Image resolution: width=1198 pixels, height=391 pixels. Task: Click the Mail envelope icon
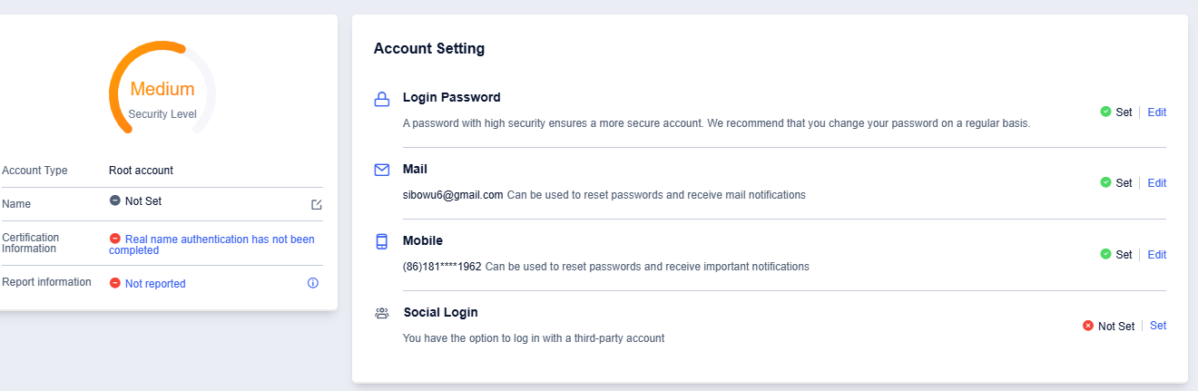pyautogui.click(x=382, y=170)
